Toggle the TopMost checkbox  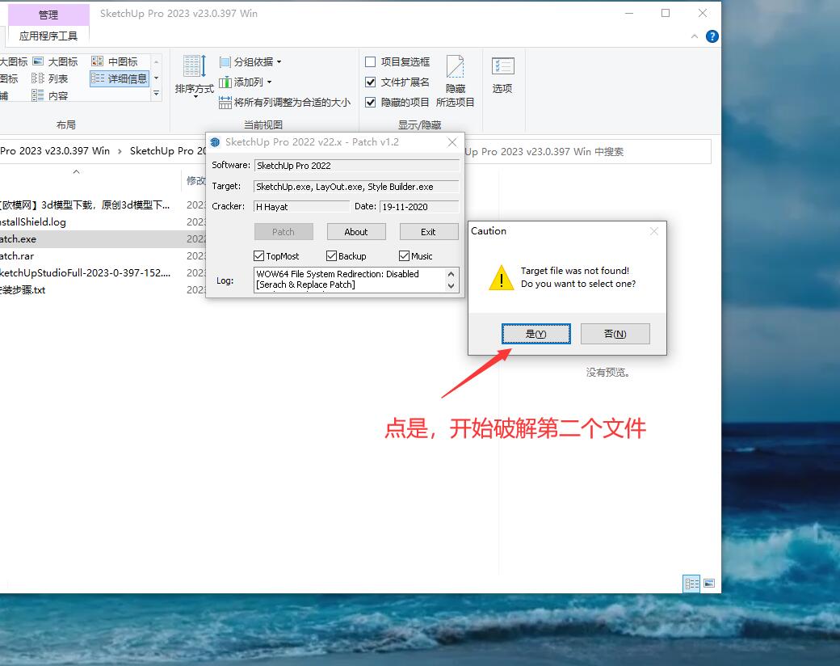coord(258,255)
